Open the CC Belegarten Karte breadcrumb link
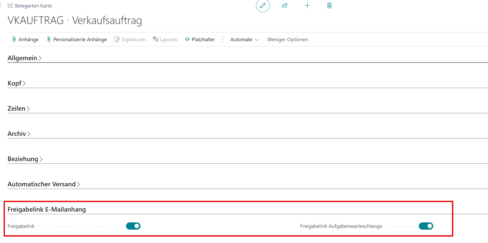The height and width of the screenshot is (243, 488). (30, 5)
